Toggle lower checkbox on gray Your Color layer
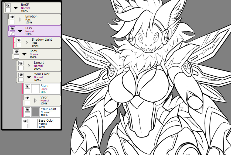The image size is (231, 155). point(28,114)
